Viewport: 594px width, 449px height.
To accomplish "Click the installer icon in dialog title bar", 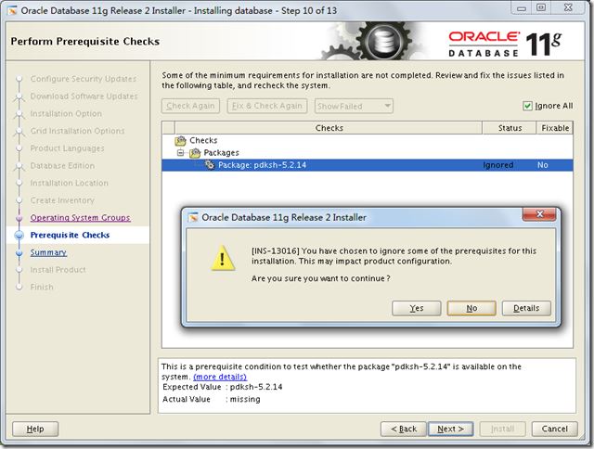I will pyautogui.click(x=193, y=217).
